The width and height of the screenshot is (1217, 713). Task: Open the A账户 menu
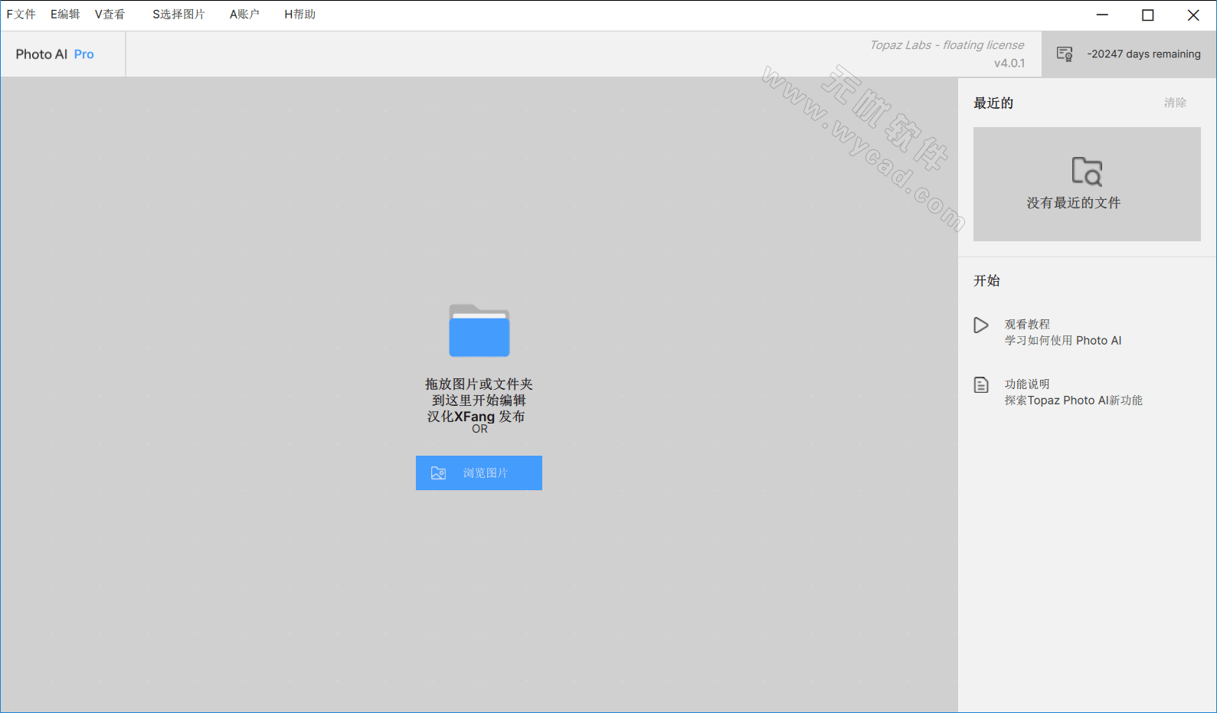244,15
